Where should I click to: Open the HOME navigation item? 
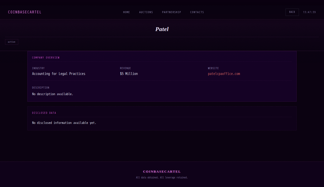(127, 12)
